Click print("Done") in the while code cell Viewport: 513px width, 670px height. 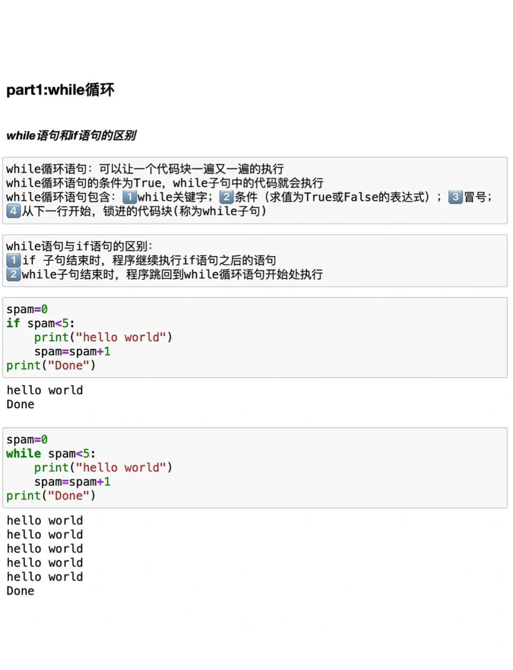[x=51, y=496]
